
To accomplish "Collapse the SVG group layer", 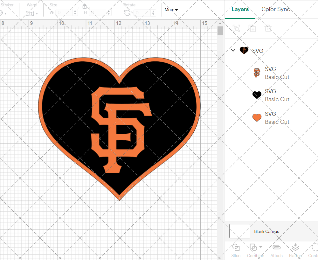I will 233,50.
